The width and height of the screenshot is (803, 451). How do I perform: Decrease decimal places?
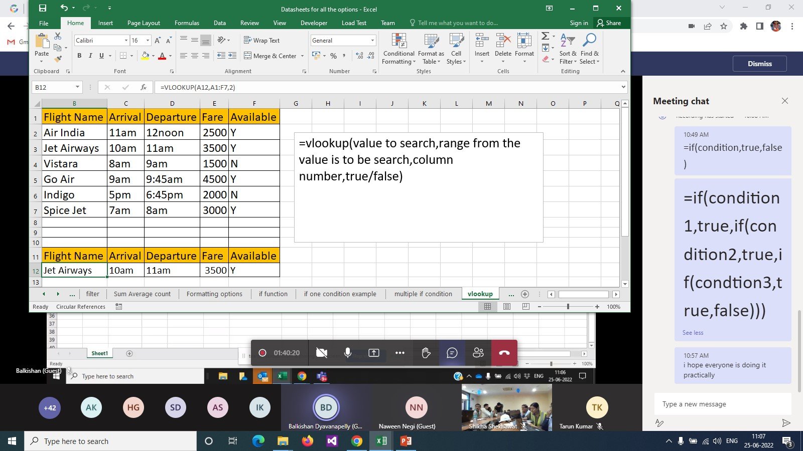(371, 56)
